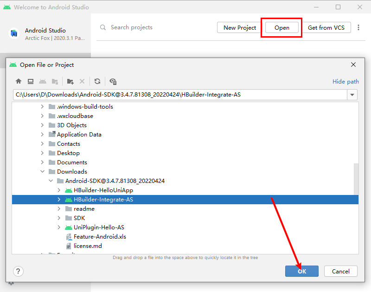Viewport: 371px width, 292px height.
Task: Expand the HBuilder-HelloUniApp folder
Action: tap(59, 190)
